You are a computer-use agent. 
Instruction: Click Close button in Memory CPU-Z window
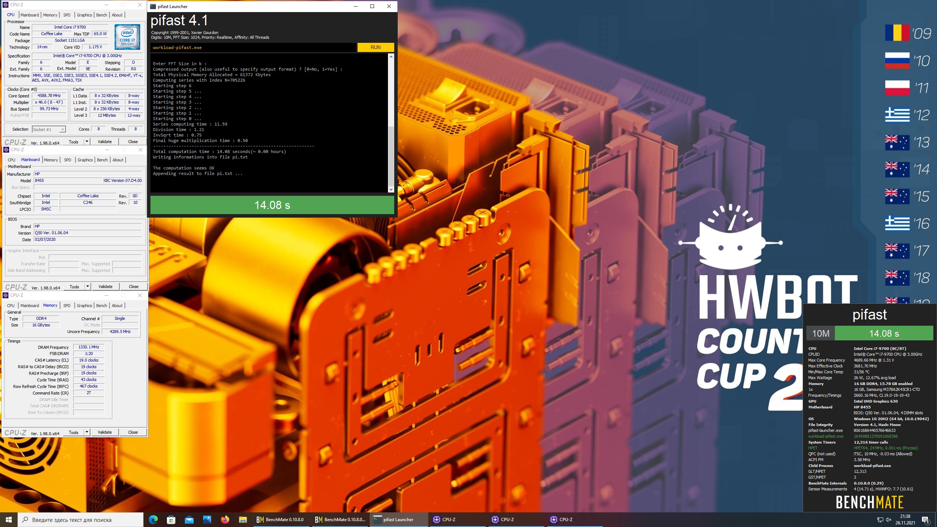pos(133,432)
